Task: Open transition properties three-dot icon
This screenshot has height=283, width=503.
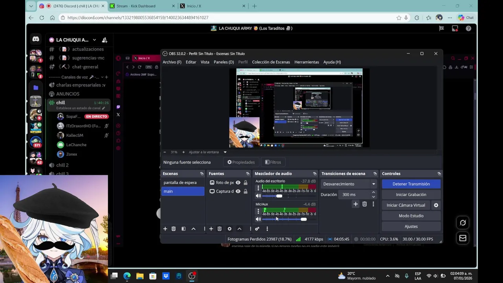Action: tap(373, 204)
